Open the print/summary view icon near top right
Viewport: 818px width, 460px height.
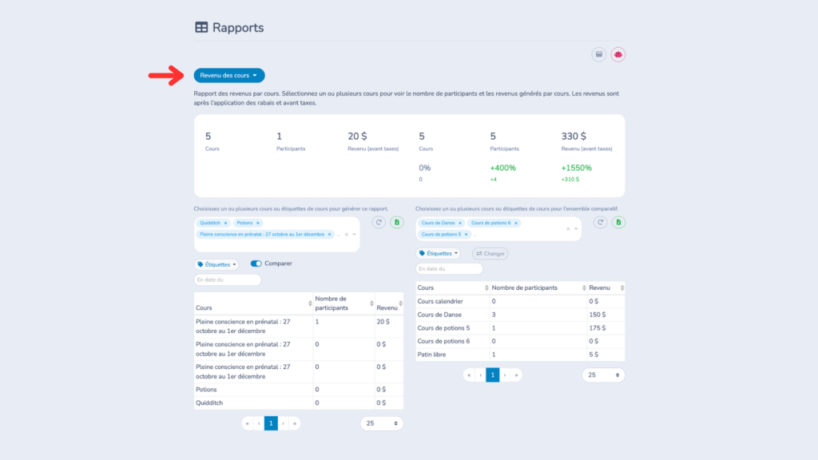pyautogui.click(x=598, y=54)
